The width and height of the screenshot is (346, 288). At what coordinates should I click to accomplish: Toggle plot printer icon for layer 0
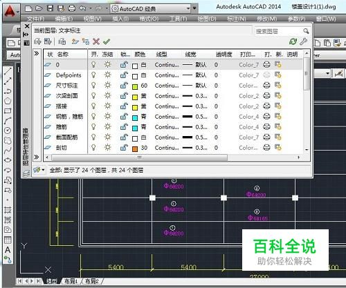point(266,65)
